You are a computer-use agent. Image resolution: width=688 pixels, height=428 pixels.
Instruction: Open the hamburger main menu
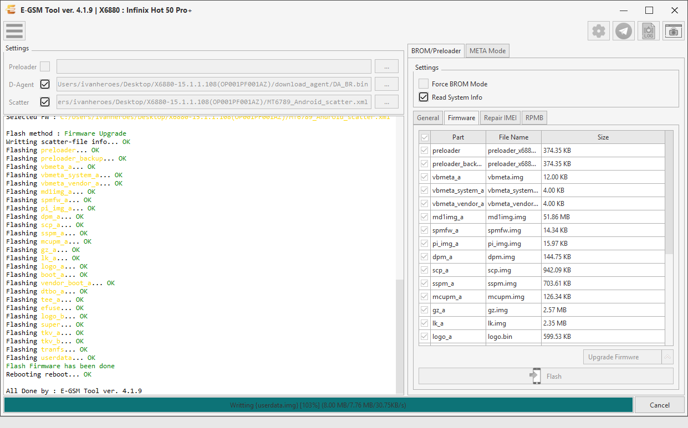click(14, 31)
